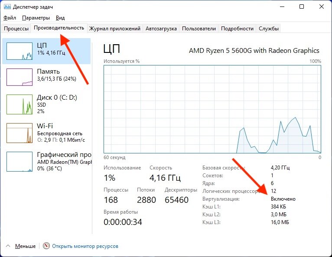
Task: Click the 100% graph scale label
Action: coord(315,61)
